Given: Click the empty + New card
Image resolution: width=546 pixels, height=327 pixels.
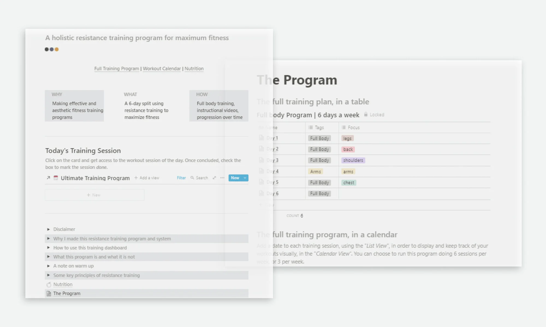Looking at the screenshot, I should click(94, 195).
